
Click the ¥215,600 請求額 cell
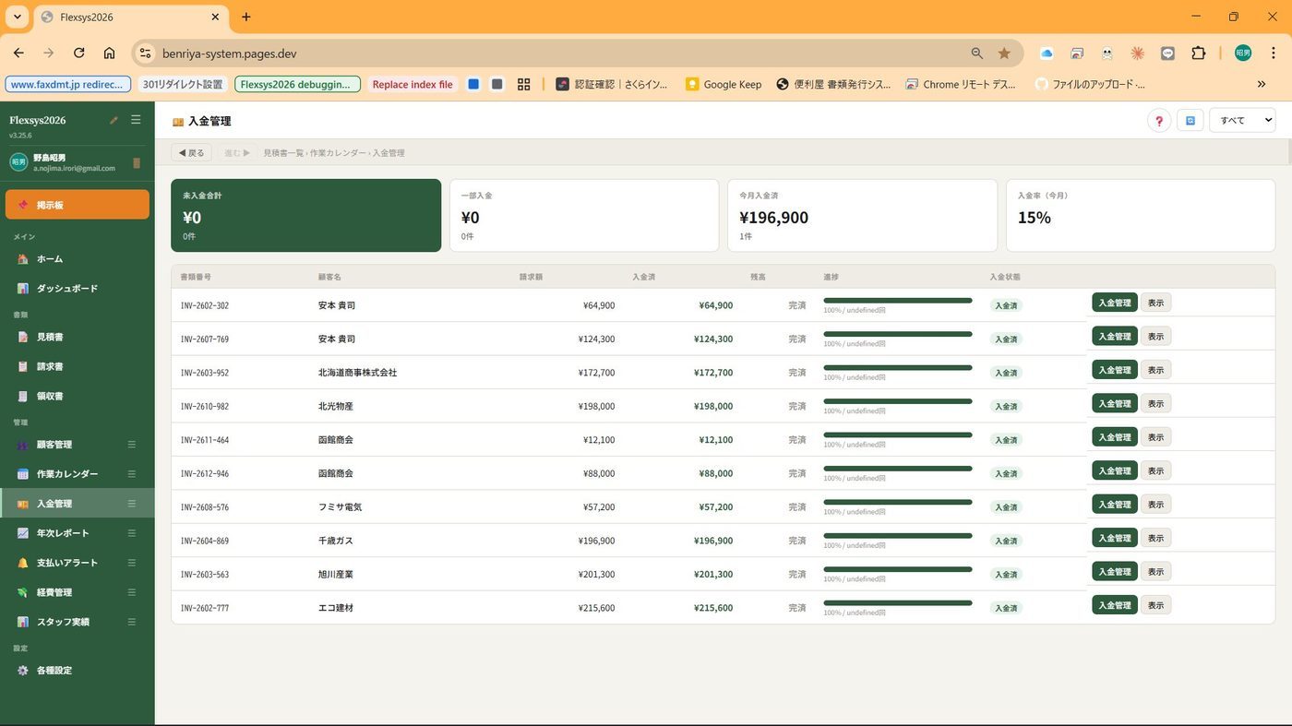(x=596, y=608)
